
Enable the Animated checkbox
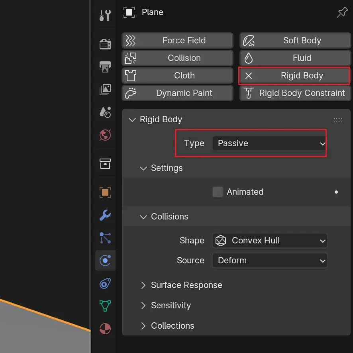[218, 192]
